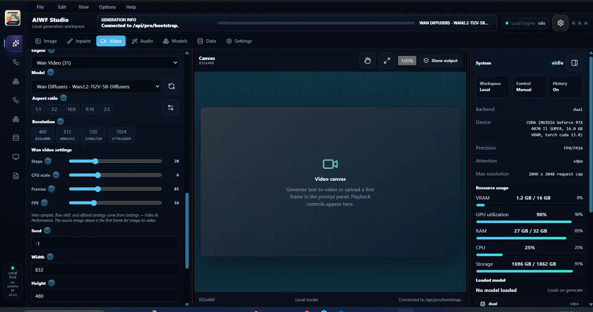Choose the 720 resolution preset
The image size is (593, 312).
click(x=93, y=135)
